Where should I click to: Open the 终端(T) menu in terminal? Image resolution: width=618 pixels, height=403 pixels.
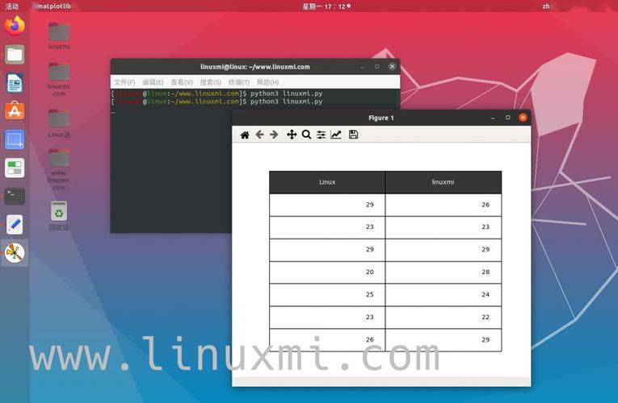pos(239,82)
